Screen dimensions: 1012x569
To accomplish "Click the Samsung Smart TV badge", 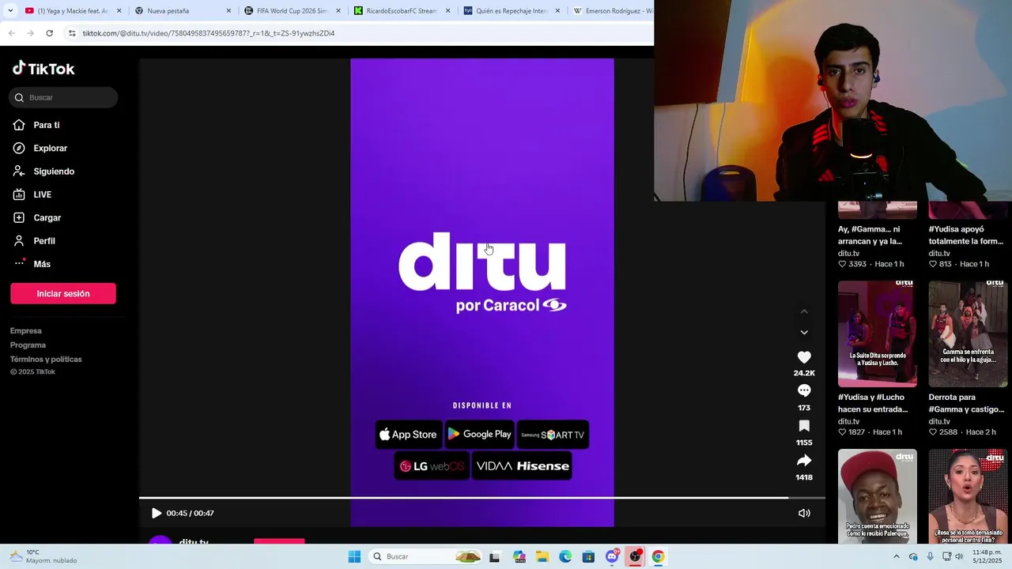I will click(x=553, y=435).
